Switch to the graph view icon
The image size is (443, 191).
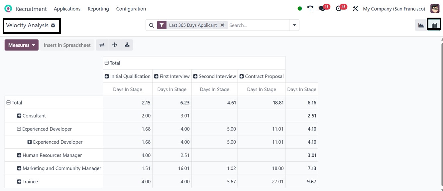421,25
